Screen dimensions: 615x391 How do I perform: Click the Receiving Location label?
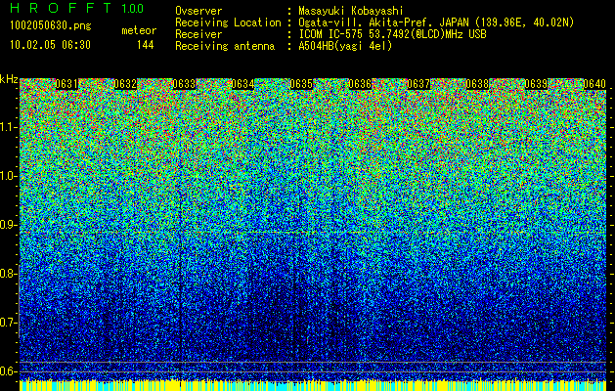tap(228, 22)
